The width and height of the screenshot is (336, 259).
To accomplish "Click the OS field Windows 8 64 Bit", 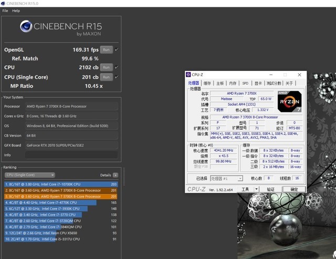I will pyautogui.click(x=71, y=126).
